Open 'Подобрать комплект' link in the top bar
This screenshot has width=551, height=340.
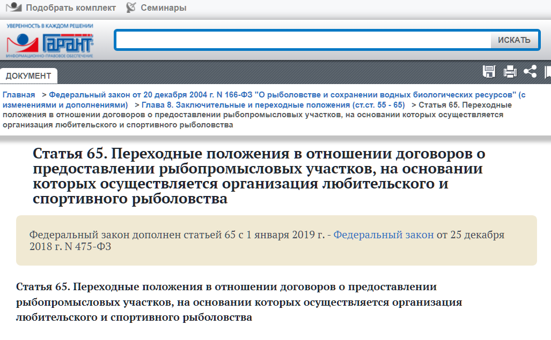(x=71, y=7)
